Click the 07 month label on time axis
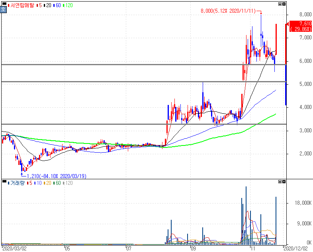 pos(129,248)
